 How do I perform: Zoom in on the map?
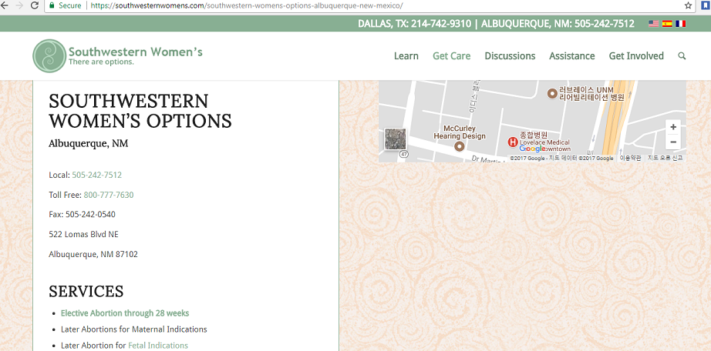tap(673, 127)
